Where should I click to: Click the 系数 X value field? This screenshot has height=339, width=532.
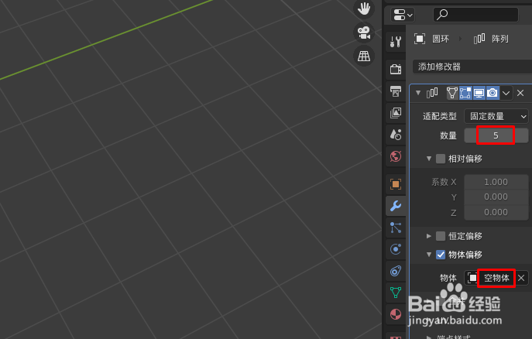click(x=496, y=182)
